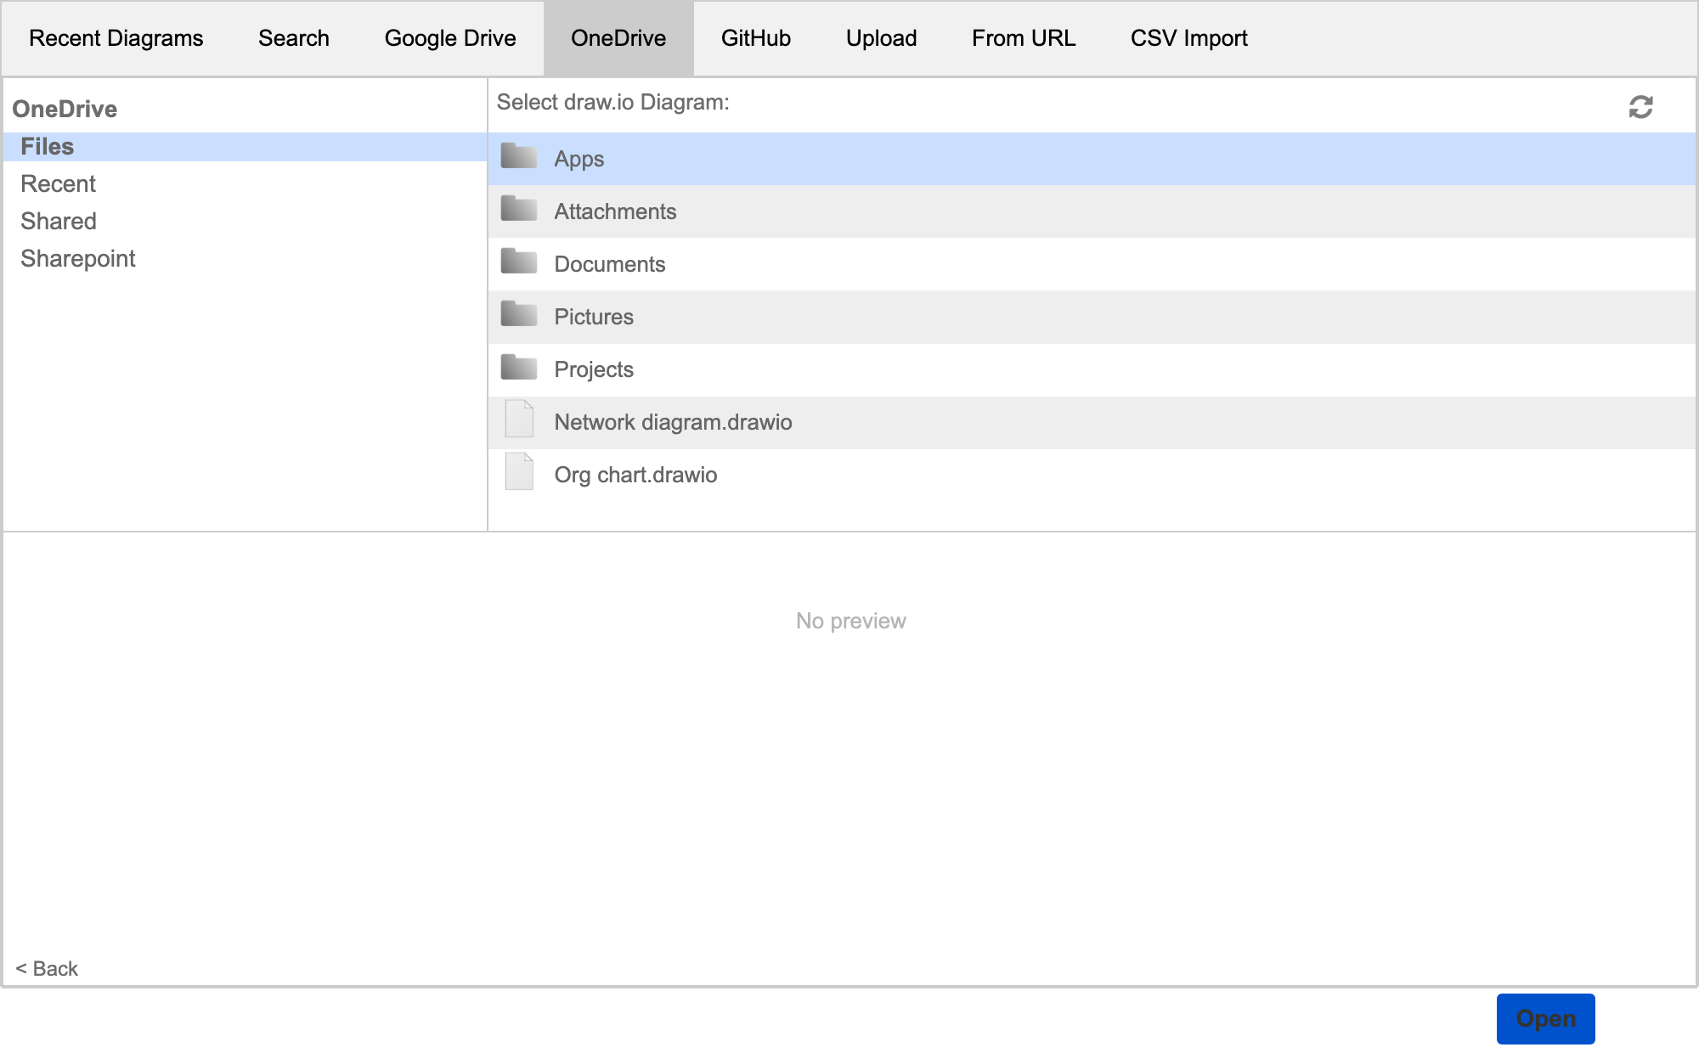Click the Projects folder icon

(518, 367)
